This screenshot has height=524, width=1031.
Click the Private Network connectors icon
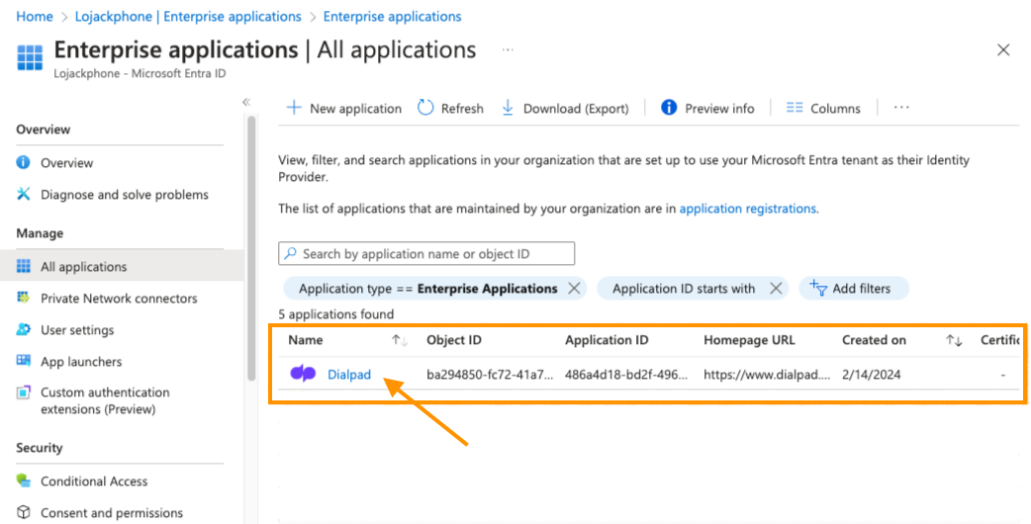tap(23, 298)
